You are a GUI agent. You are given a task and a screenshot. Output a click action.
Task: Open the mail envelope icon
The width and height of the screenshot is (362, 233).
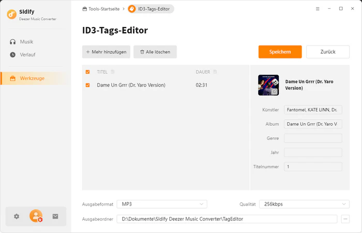pyautogui.click(x=55, y=216)
